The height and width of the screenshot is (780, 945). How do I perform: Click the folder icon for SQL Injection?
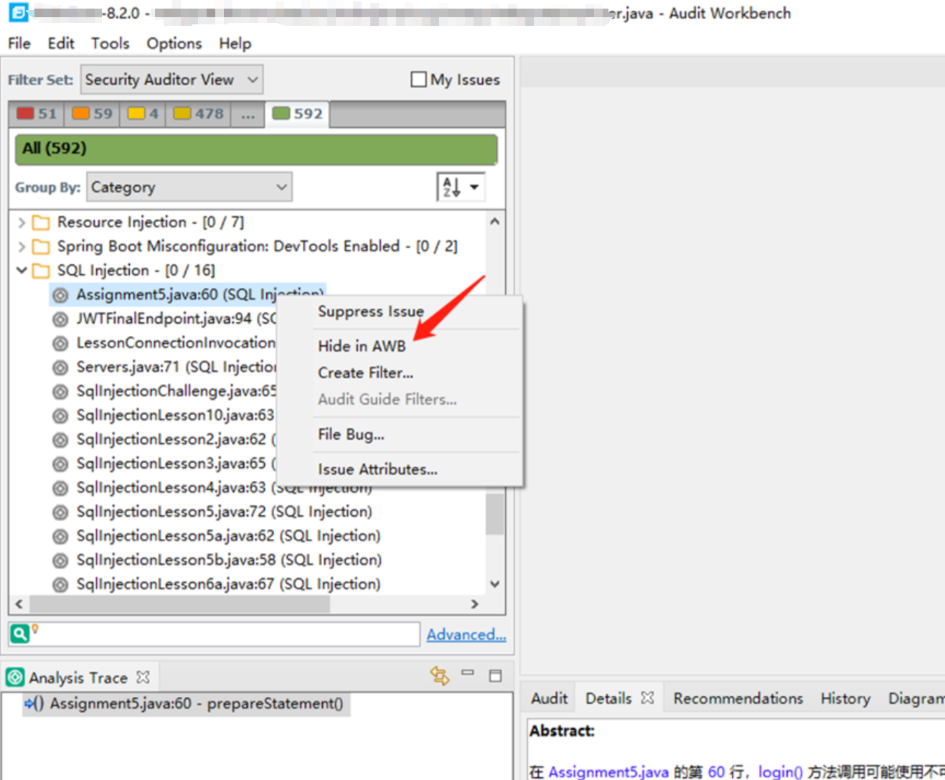[x=42, y=271]
